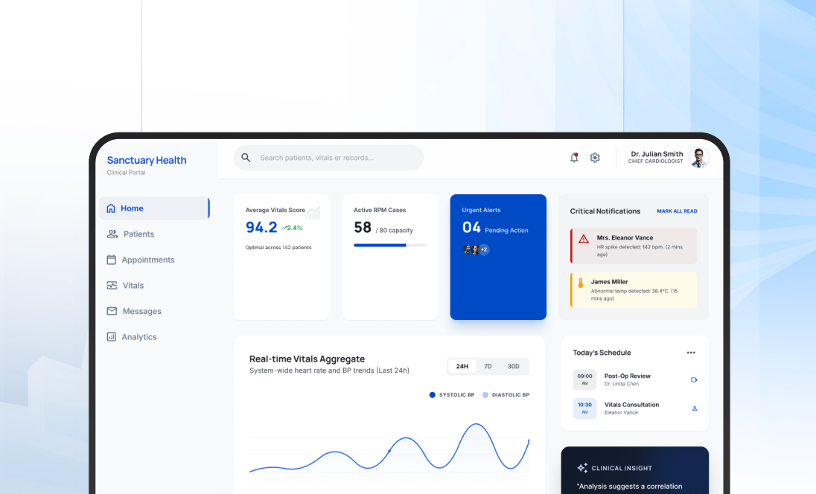The height and width of the screenshot is (494, 816).
Task: Click the video camera icon for Post-Op Review
Action: click(694, 380)
